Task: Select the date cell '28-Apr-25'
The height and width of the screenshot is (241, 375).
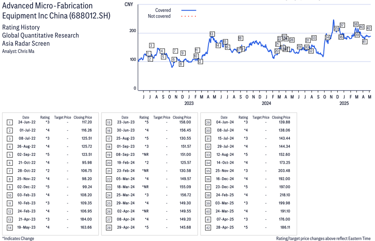Action: (x=225, y=227)
